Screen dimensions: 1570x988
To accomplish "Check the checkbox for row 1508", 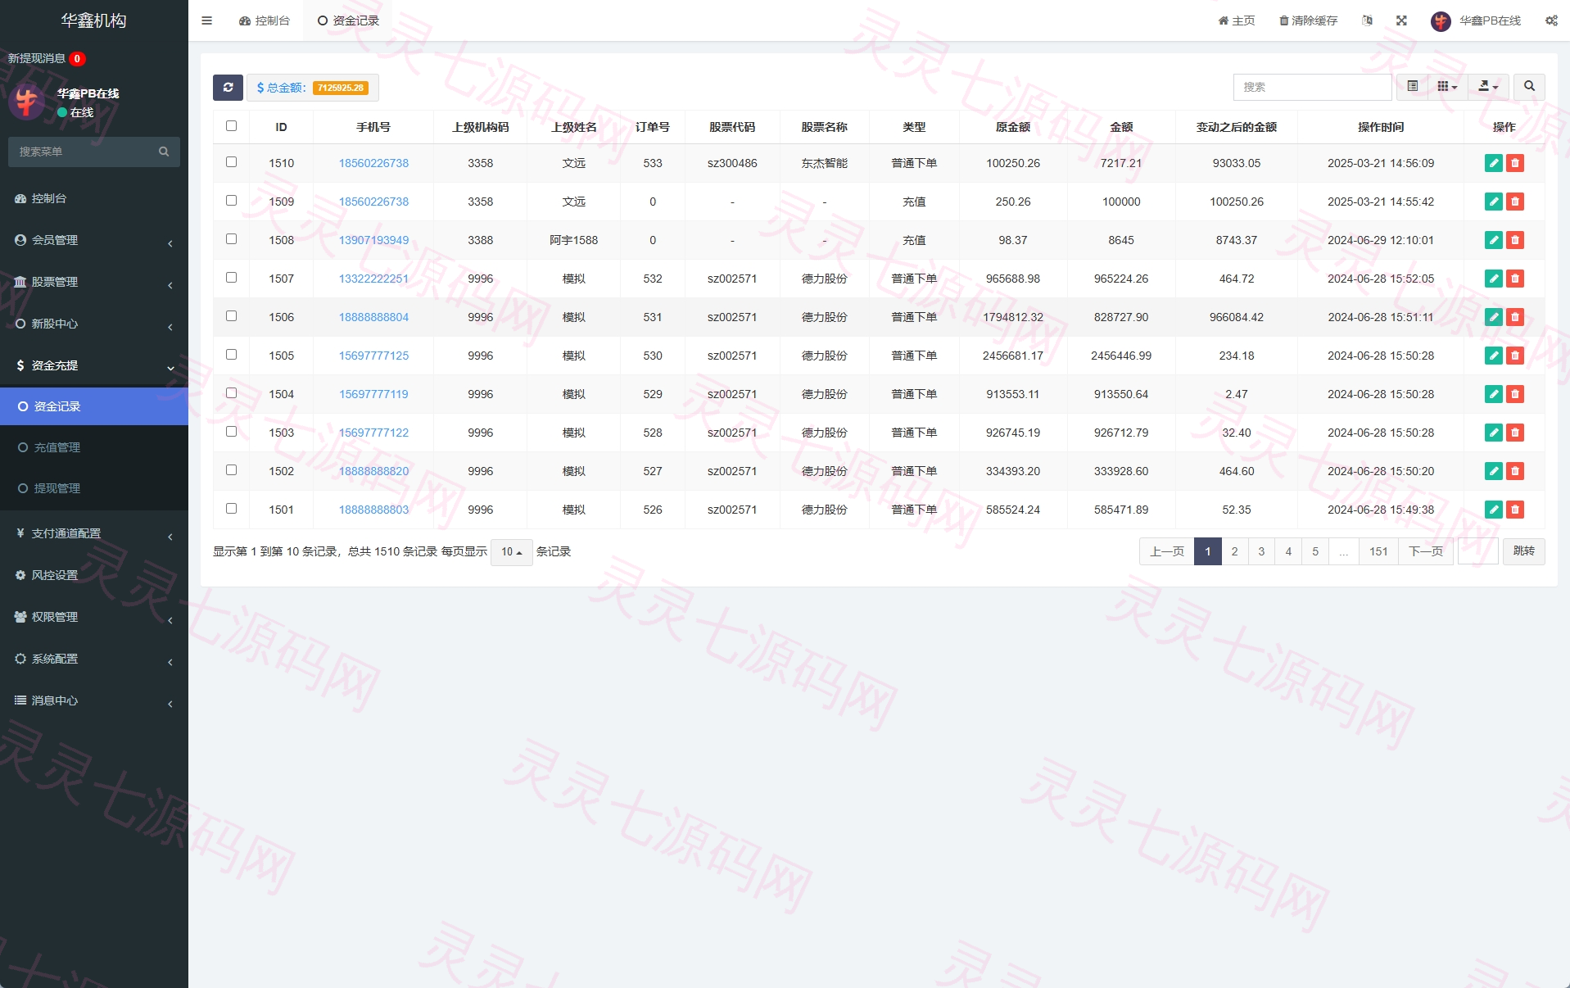I will pos(231,239).
